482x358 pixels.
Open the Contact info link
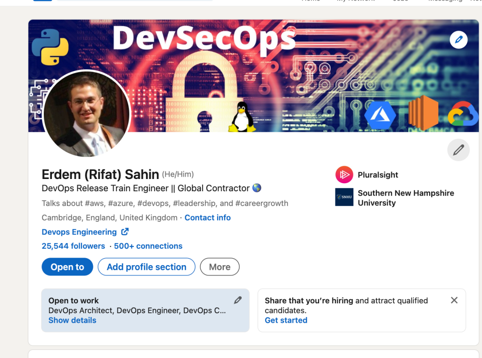pyautogui.click(x=207, y=218)
